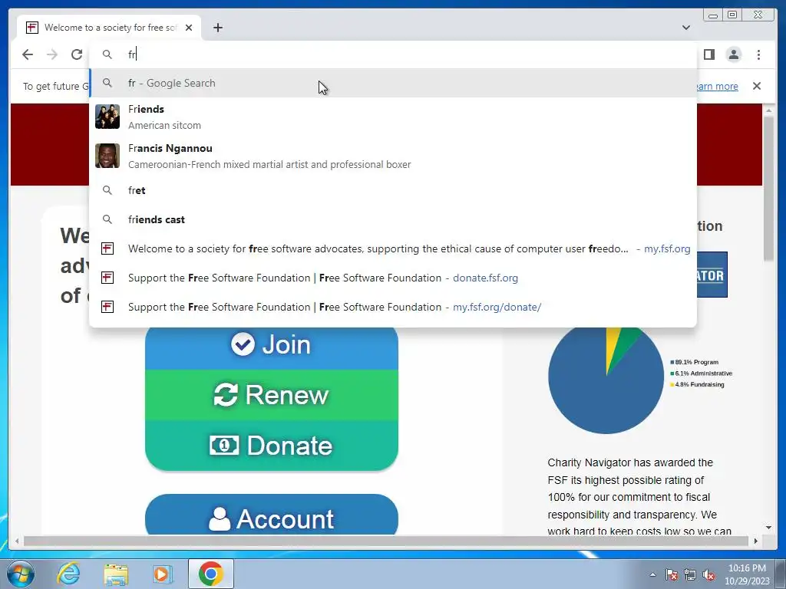This screenshot has height=589, width=786.
Task: Open the donate.fsf.org suggestion
Action: (x=393, y=278)
